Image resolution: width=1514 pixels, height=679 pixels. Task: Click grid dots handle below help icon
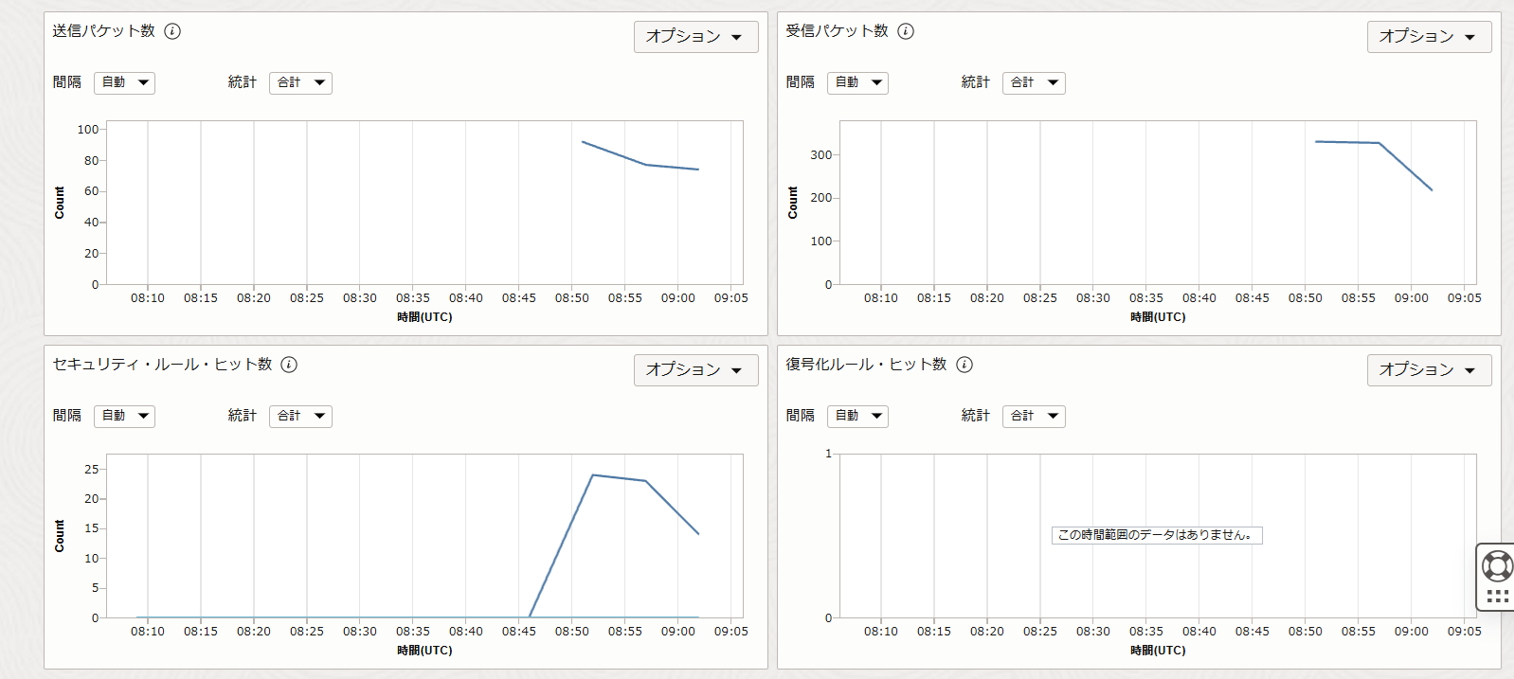(1497, 596)
